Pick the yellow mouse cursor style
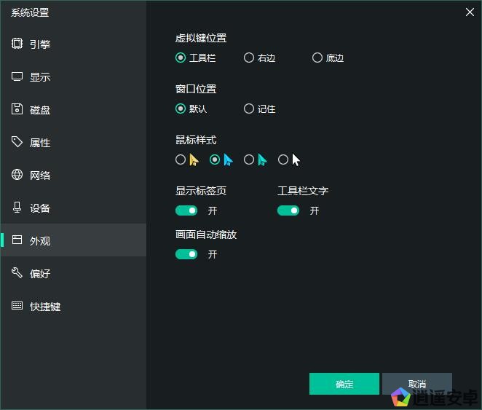This screenshot has height=410, width=482. [181, 159]
